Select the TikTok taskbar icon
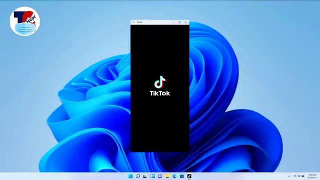This screenshot has width=320, height=180. coord(189,176)
